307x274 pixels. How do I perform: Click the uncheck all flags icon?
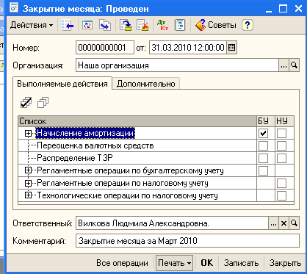pyautogui.click(x=43, y=103)
